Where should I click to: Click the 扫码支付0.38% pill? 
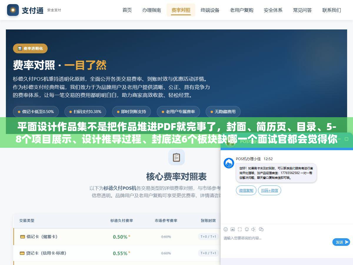85,112
